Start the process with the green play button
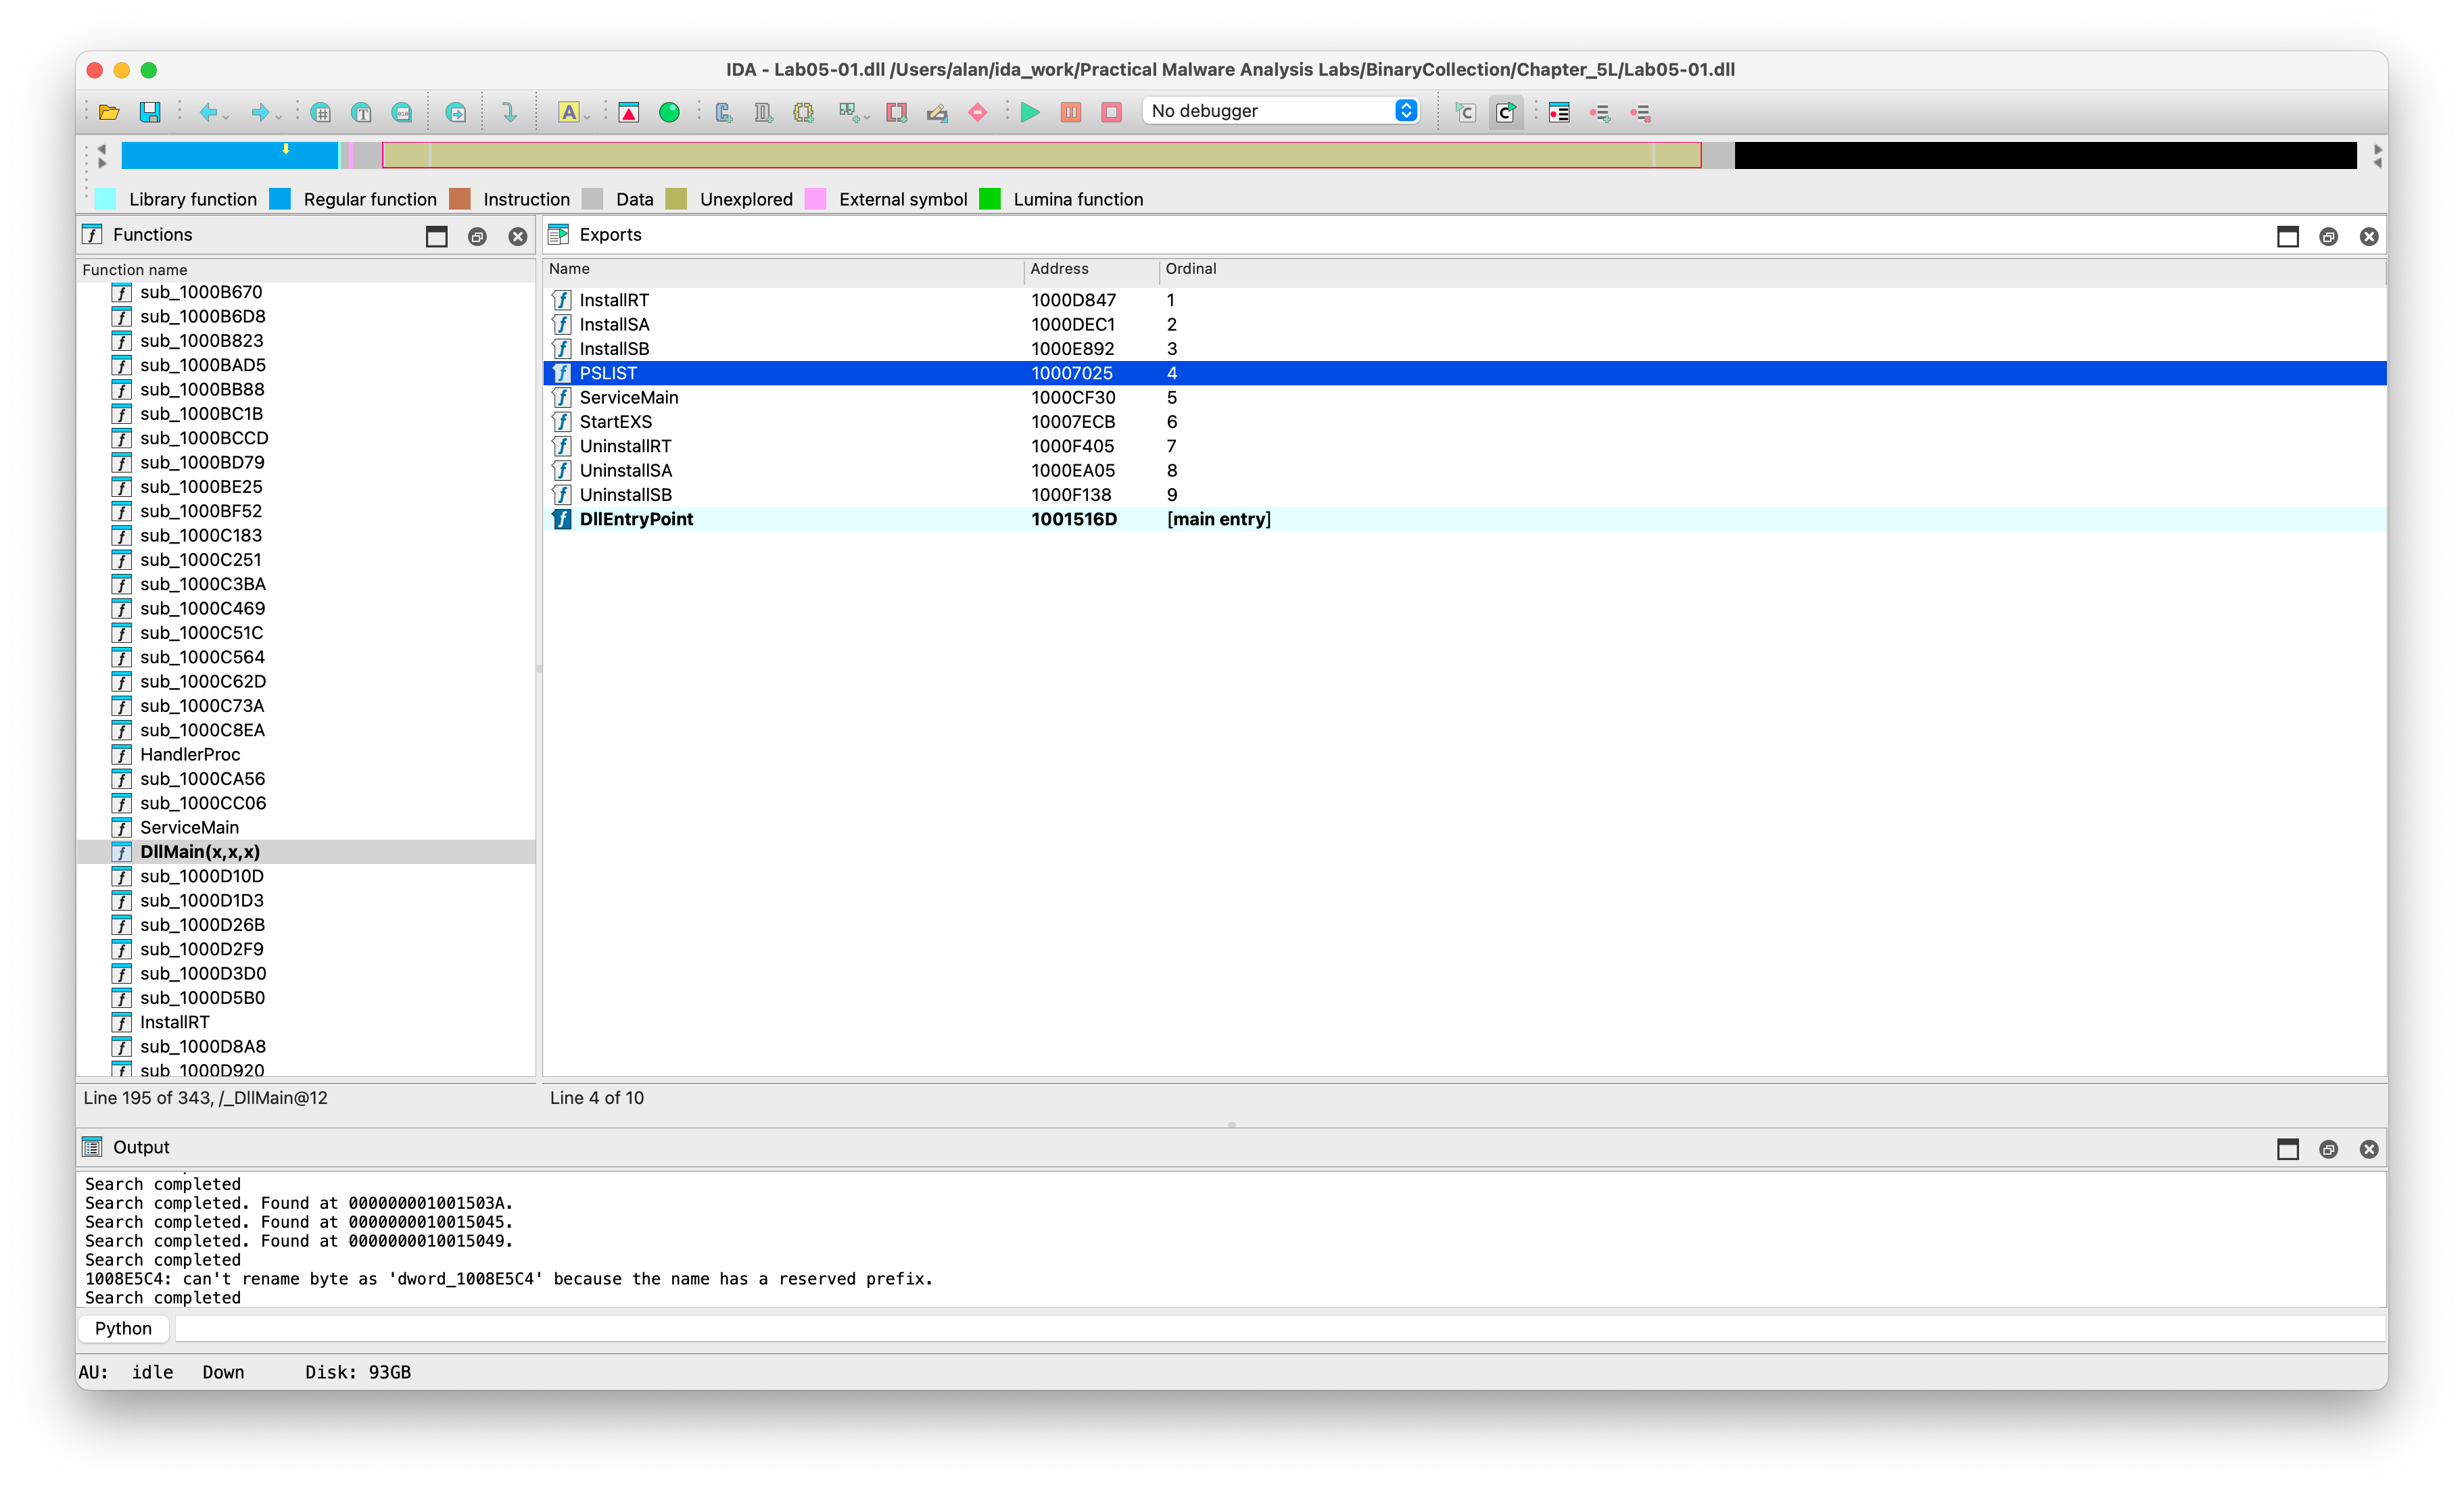2464x1490 pixels. [x=1029, y=112]
